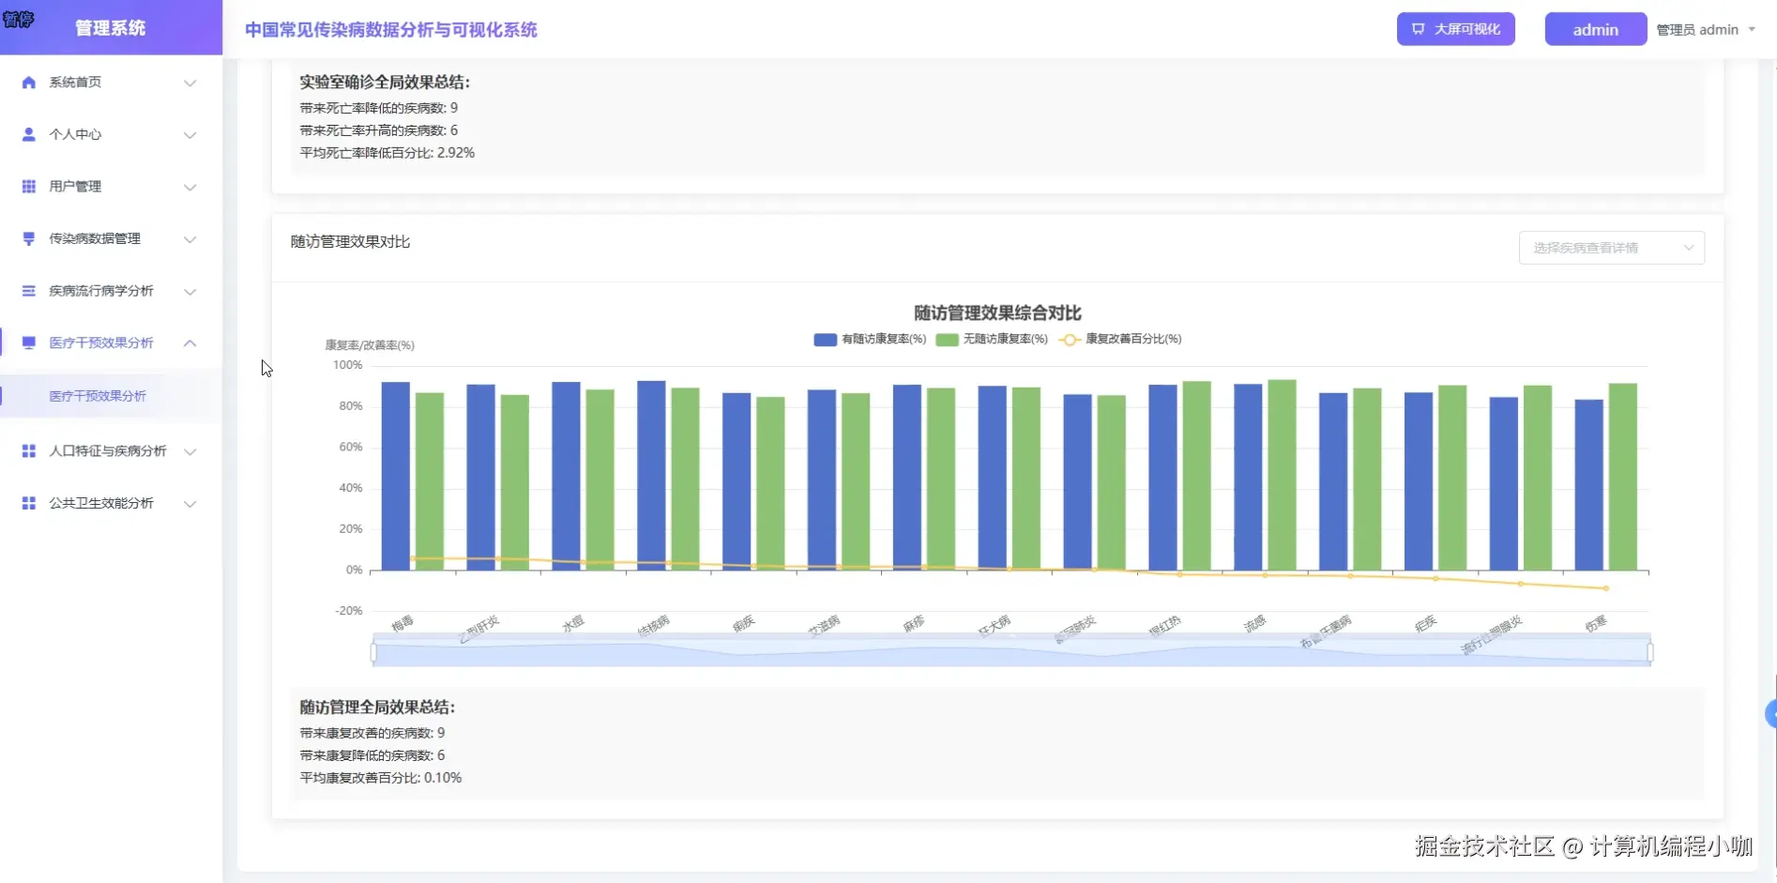The height and width of the screenshot is (883, 1777).
Task: Click the 疟疾 axis label
Action: pyautogui.click(x=1426, y=624)
